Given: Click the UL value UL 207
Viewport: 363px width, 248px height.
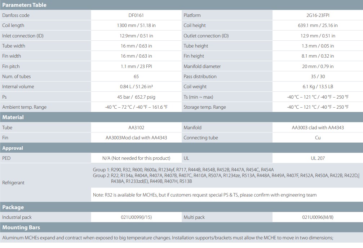Looking at the screenshot, I should pos(318,158).
